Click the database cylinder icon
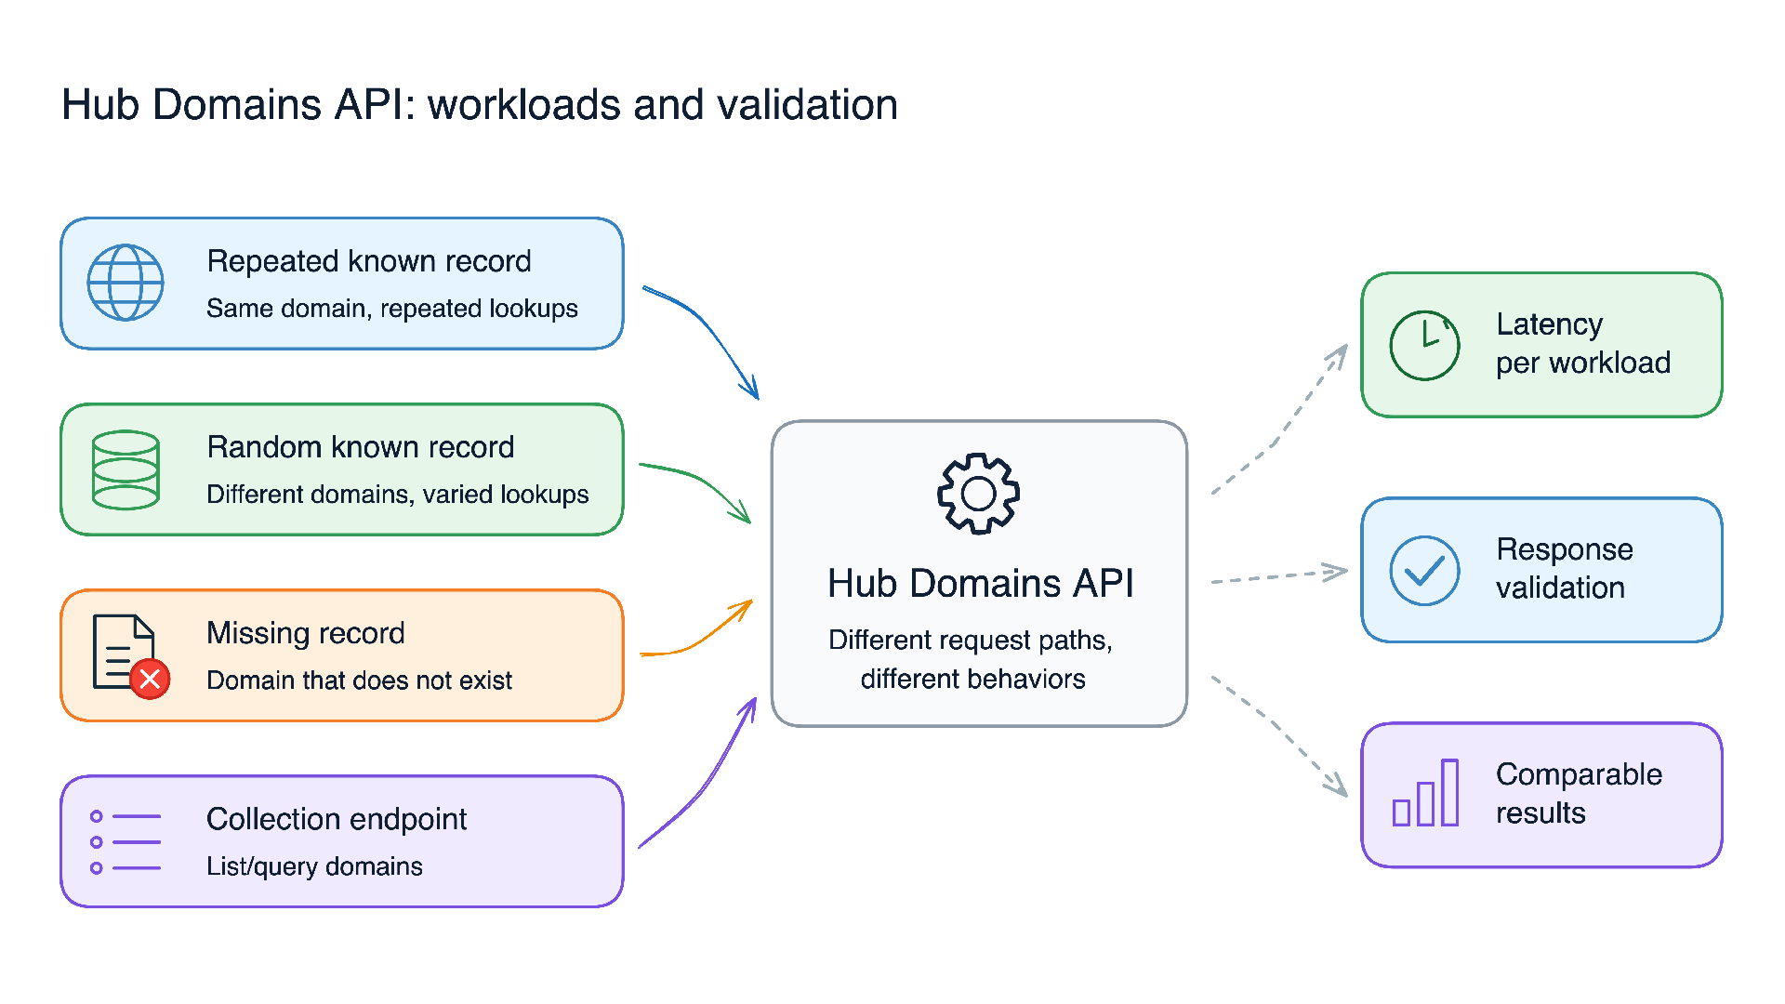 (x=126, y=469)
